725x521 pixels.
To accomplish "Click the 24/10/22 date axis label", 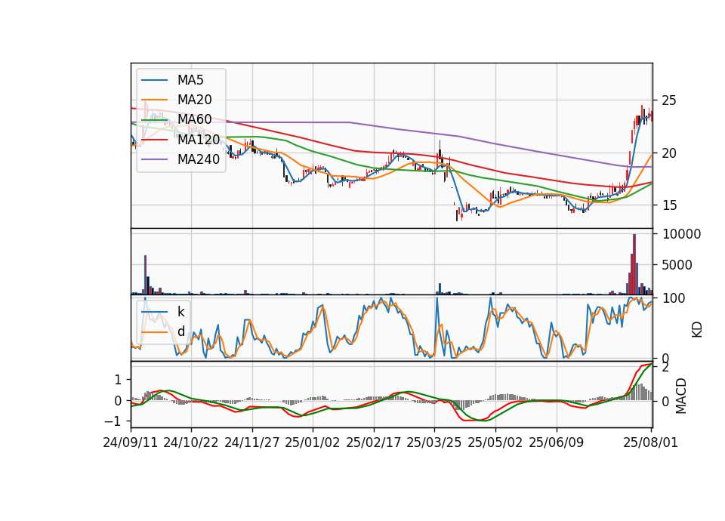I will [x=191, y=442].
